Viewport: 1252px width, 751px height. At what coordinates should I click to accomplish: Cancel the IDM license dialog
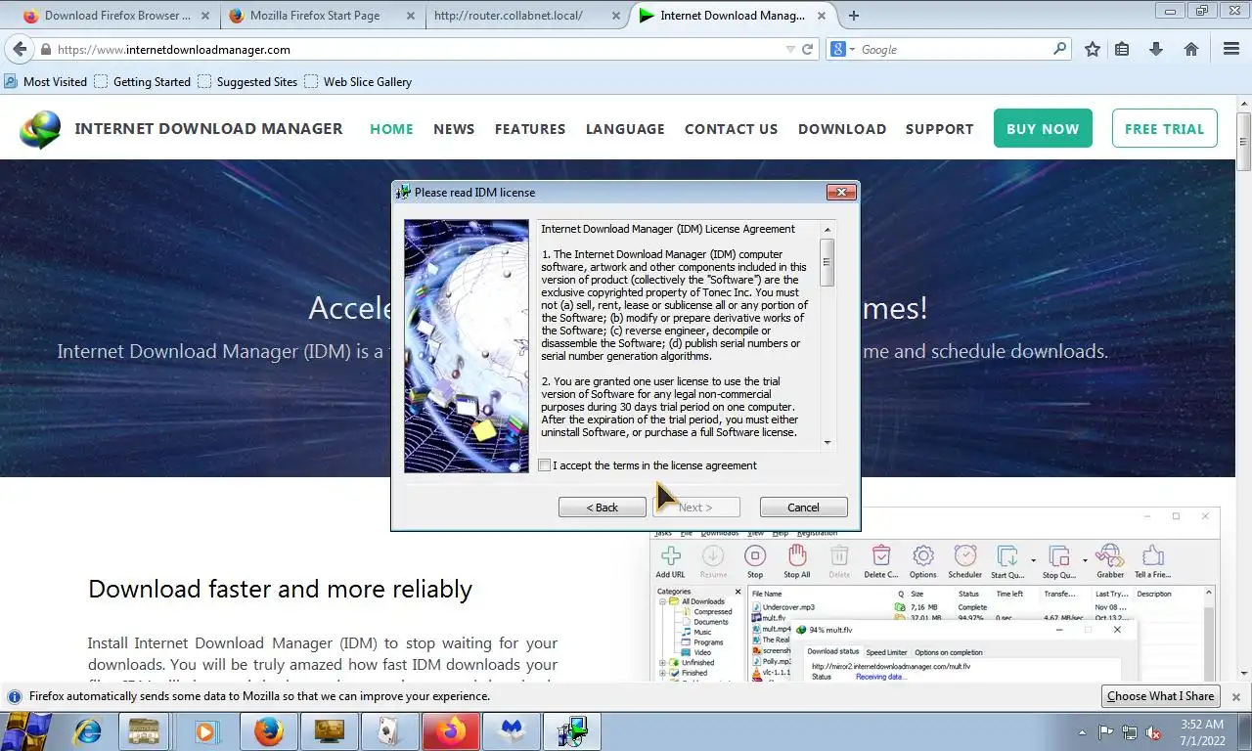(x=803, y=508)
